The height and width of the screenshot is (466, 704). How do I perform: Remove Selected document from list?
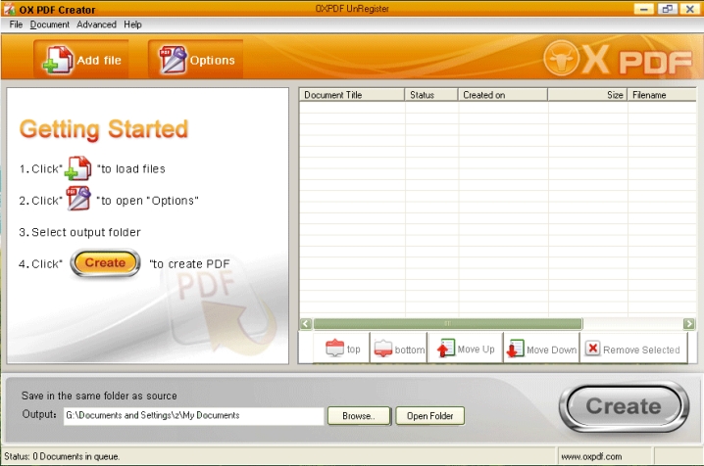tap(631, 349)
